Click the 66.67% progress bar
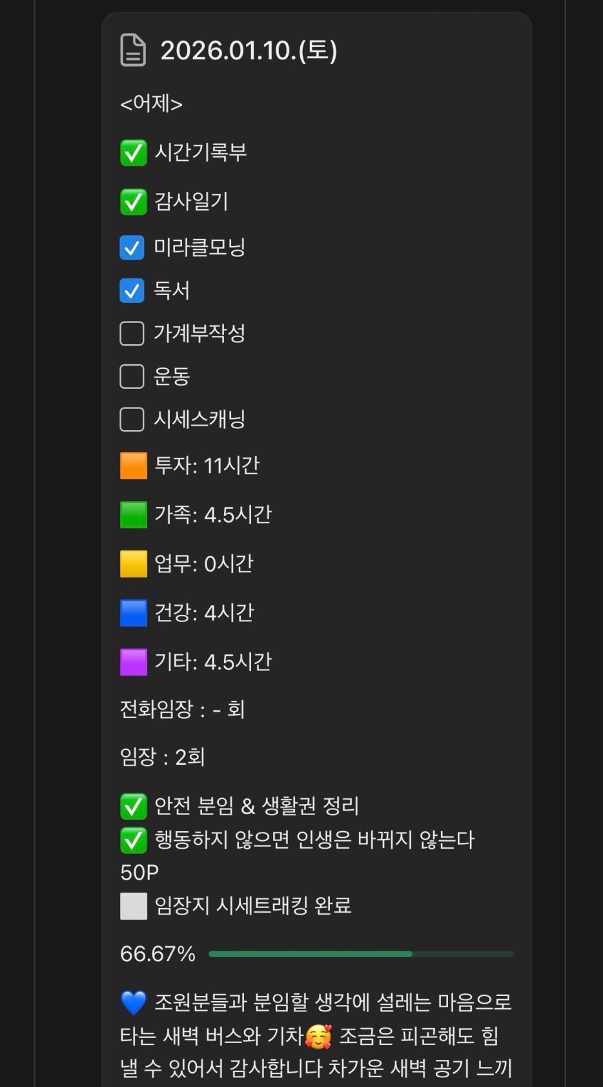603x1087 pixels. click(361, 954)
